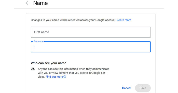Screen dimensions: 178x93
Task: Click the Google Account changes notice text
Action: coord(73,20)
